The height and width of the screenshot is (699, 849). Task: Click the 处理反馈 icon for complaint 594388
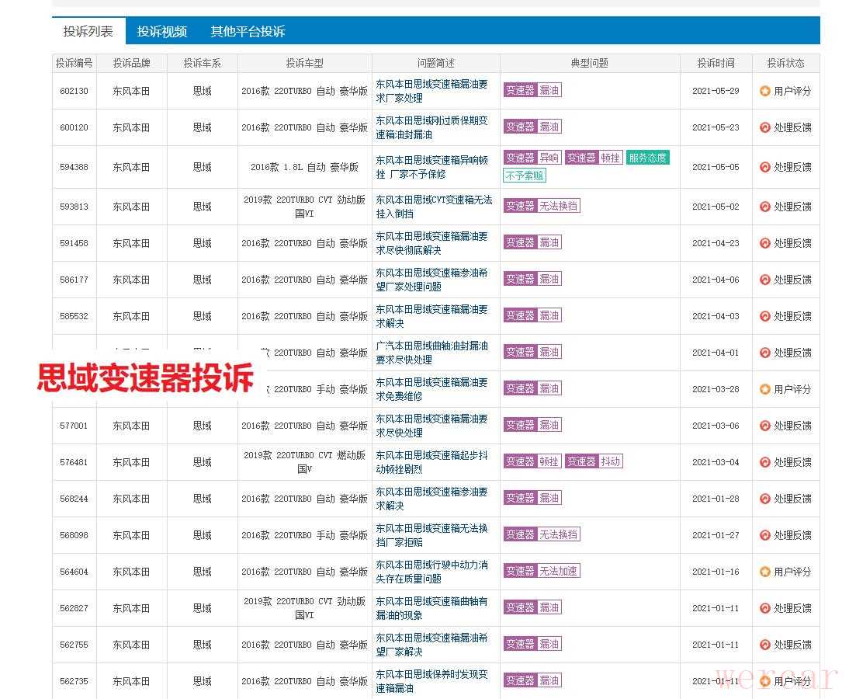pyautogui.click(x=765, y=167)
